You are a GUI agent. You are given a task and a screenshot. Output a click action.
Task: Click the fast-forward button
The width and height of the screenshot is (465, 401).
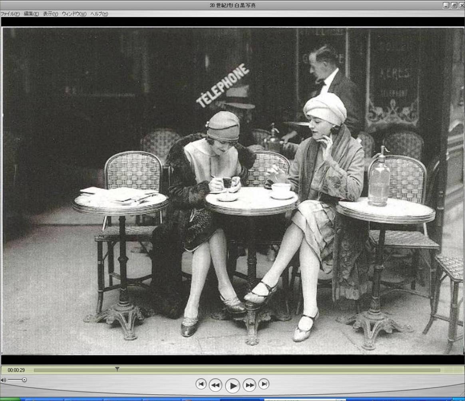pyautogui.click(x=249, y=385)
